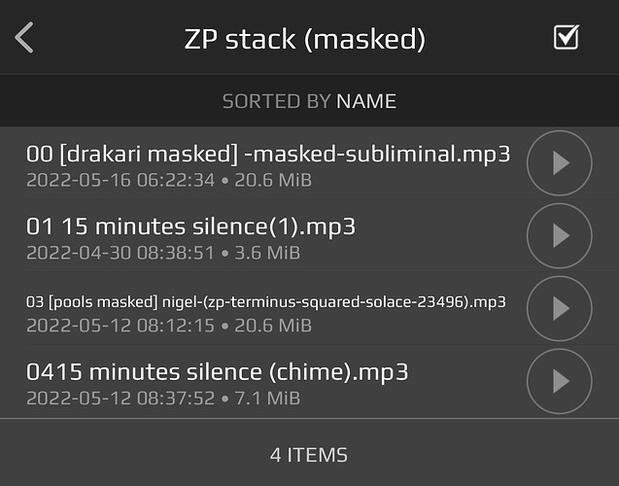619x486 pixels.
Task: Click the 7.1 MiB file size text
Action: point(267,399)
